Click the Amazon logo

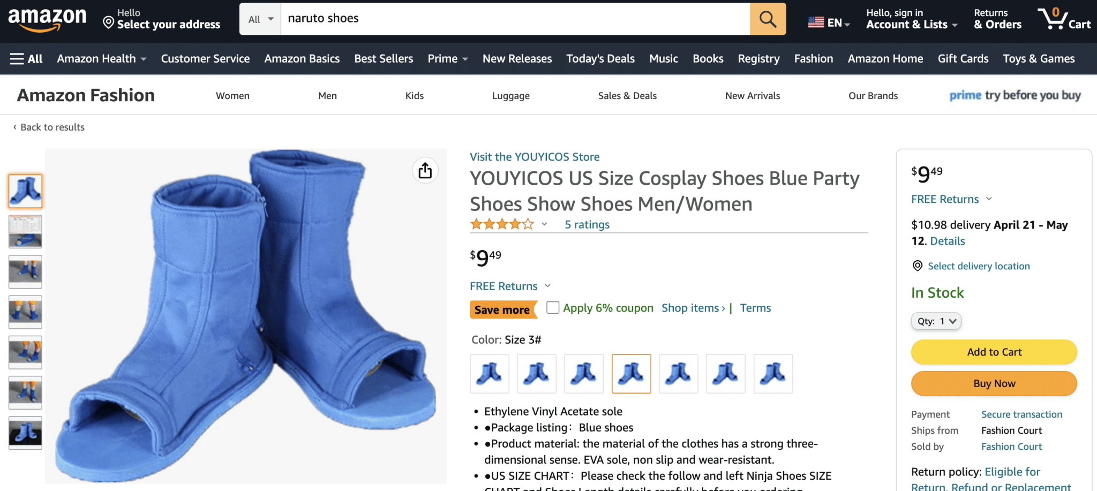(x=47, y=18)
